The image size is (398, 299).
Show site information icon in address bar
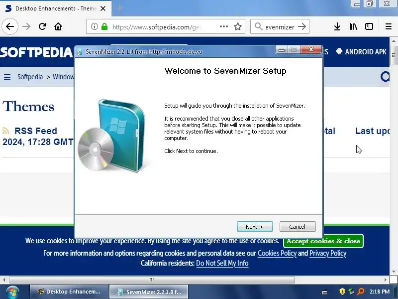click(95, 26)
